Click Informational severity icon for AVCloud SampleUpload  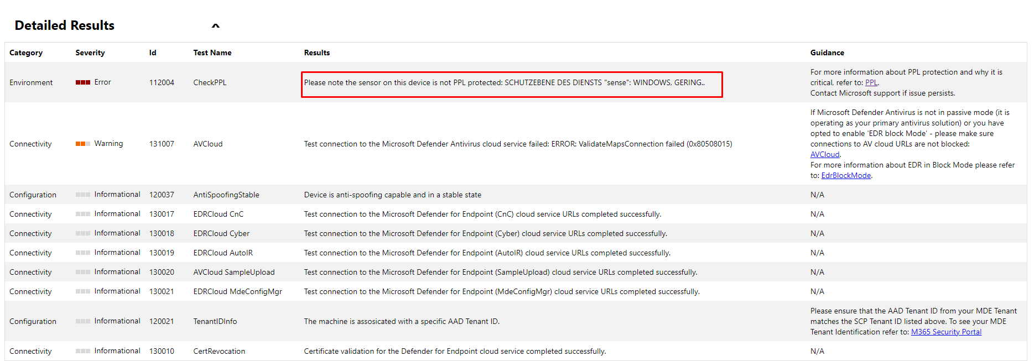83,272
